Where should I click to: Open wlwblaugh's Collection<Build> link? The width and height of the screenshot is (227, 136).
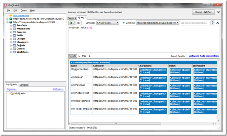(x=180, y=79)
